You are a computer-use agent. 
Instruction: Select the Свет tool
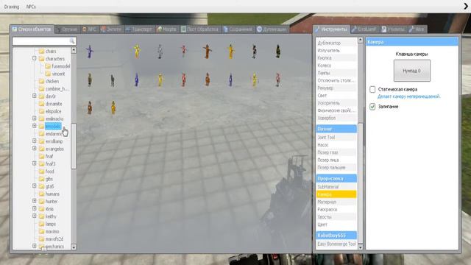336,96
